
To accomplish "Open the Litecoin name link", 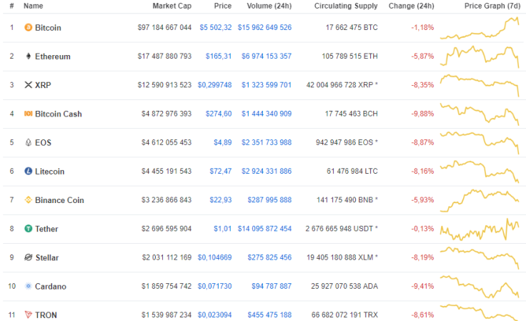I will [49, 172].
